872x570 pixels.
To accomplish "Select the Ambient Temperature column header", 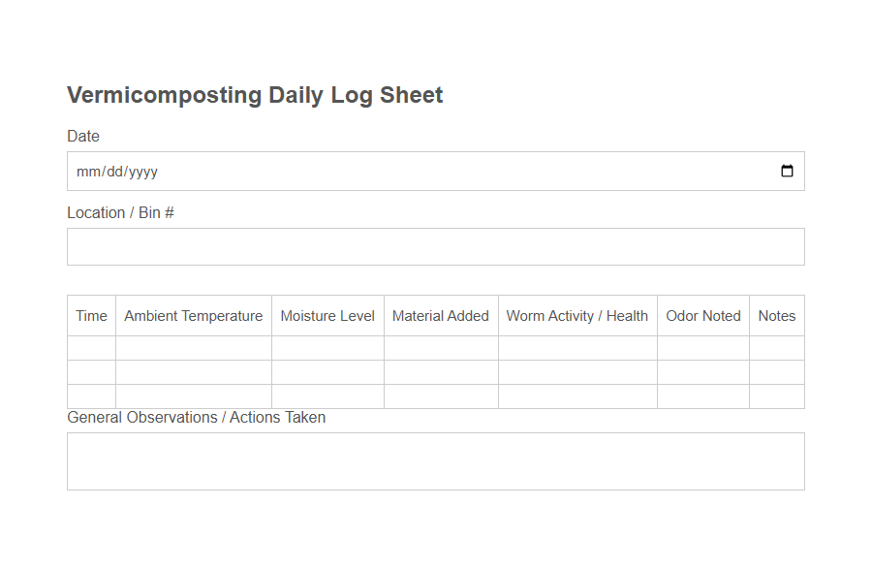I will tap(193, 315).
